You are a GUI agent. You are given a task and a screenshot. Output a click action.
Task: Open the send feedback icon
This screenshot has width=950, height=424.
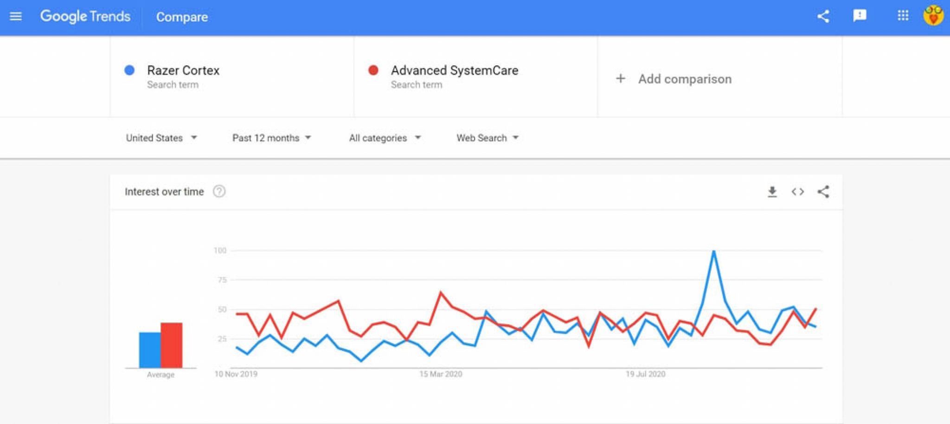[x=860, y=16]
